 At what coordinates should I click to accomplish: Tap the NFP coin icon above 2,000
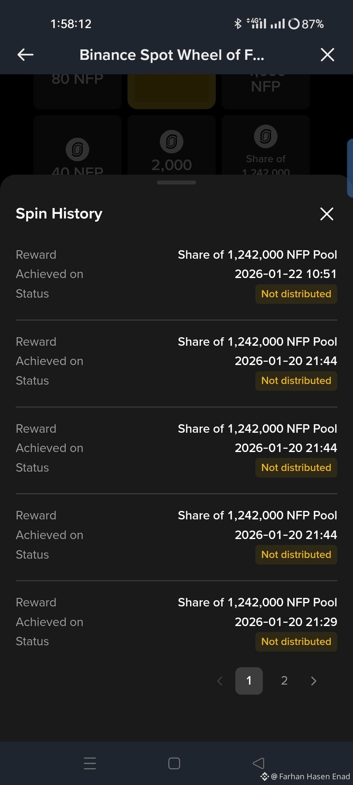tap(172, 142)
